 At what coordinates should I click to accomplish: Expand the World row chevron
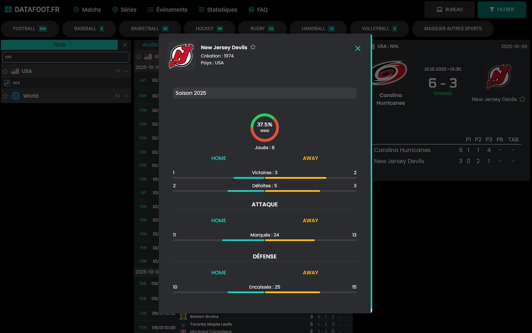pyautogui.click(x=126, y=96)
